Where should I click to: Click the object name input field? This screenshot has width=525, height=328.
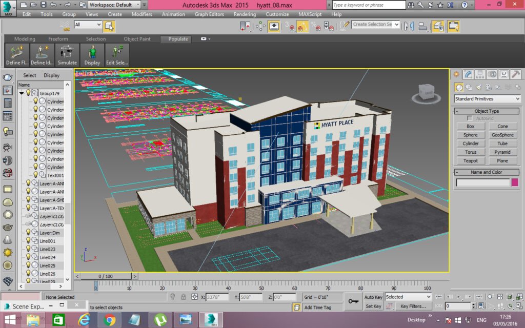[x=483, y=182]
